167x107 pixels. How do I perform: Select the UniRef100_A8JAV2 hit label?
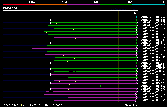(x=153, y=89)
